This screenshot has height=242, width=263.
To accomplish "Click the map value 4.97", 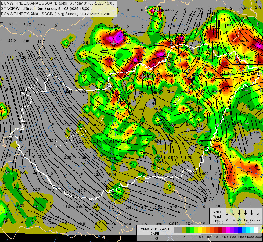I will [143, 191].
